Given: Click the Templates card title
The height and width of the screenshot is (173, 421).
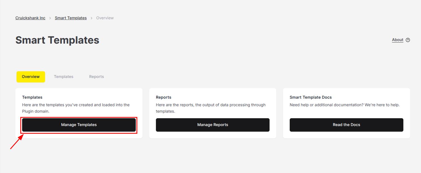Looking at the screenshot, I should click(32, 97).
